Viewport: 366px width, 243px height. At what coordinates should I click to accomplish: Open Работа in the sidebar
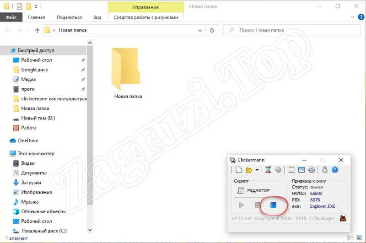click(x=29, y=128)
